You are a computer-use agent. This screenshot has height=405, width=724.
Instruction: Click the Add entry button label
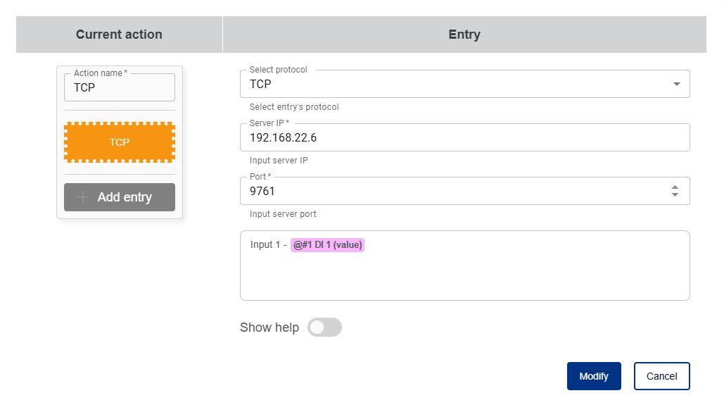(125, 197)
